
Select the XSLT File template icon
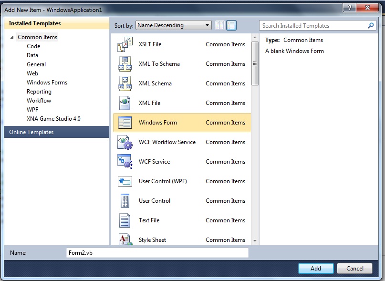(x=125, y=44)
